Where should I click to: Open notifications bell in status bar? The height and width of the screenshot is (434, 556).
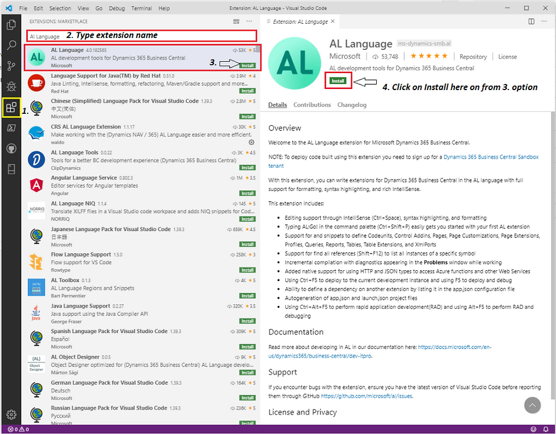point(546,429)
